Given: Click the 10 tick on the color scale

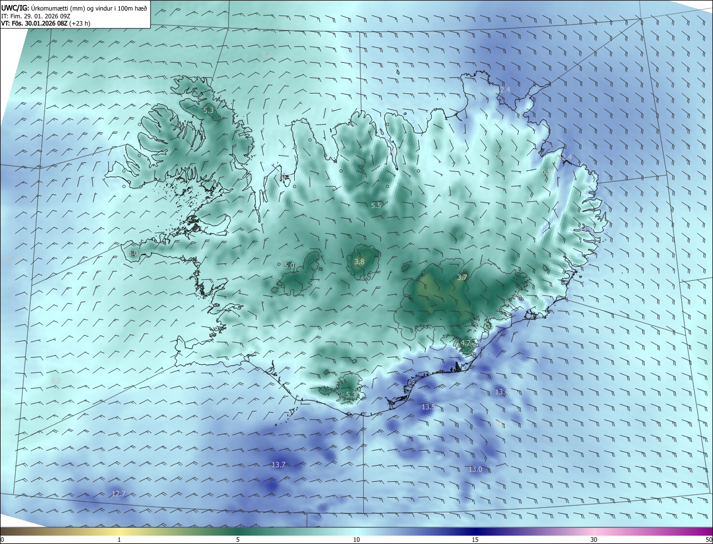Looking at the screenshot, I should (x=356, y=540).
